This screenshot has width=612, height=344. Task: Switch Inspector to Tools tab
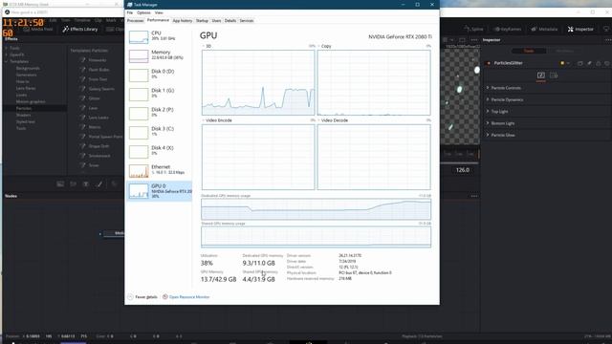529,51
